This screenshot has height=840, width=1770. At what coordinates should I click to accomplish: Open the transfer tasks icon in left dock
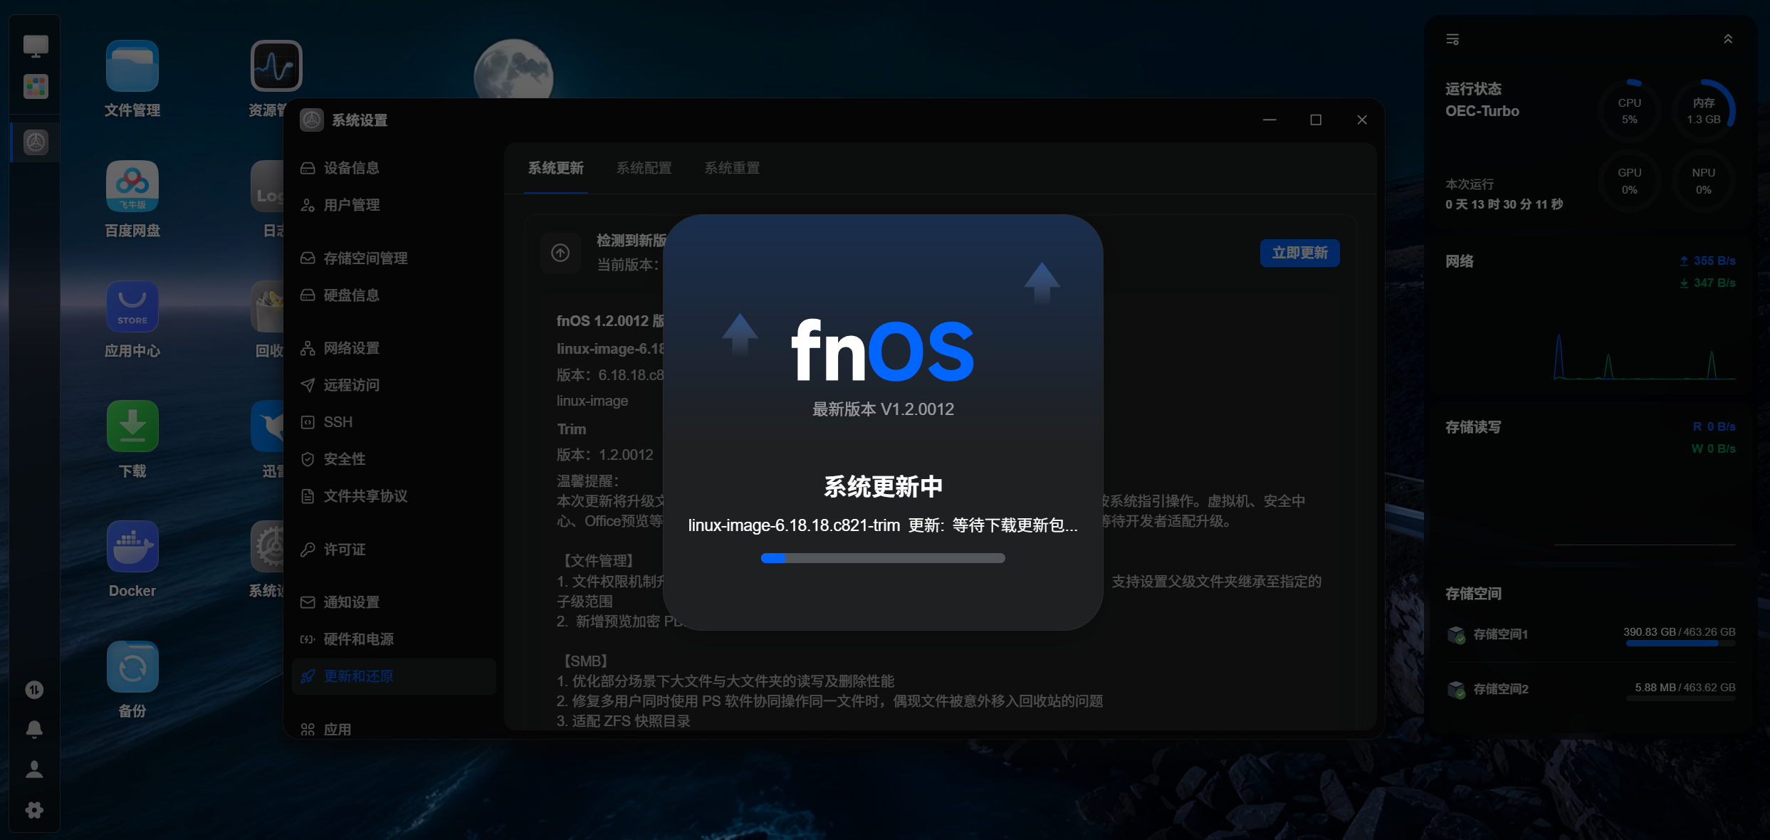tap(34, 690)
